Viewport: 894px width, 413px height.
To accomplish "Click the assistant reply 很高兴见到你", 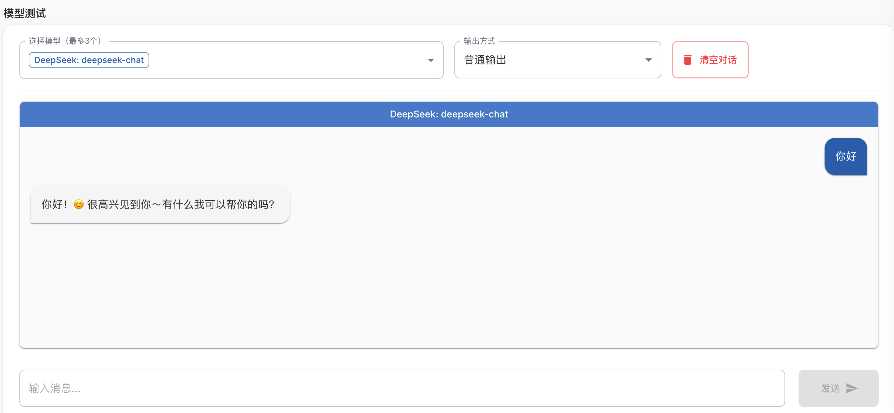I will [160, 204].
